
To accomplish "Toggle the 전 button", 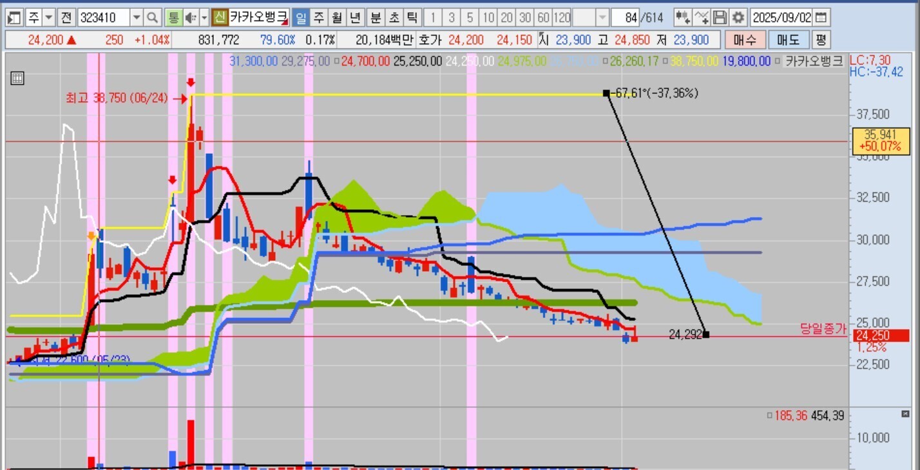I will click(67, 17).
